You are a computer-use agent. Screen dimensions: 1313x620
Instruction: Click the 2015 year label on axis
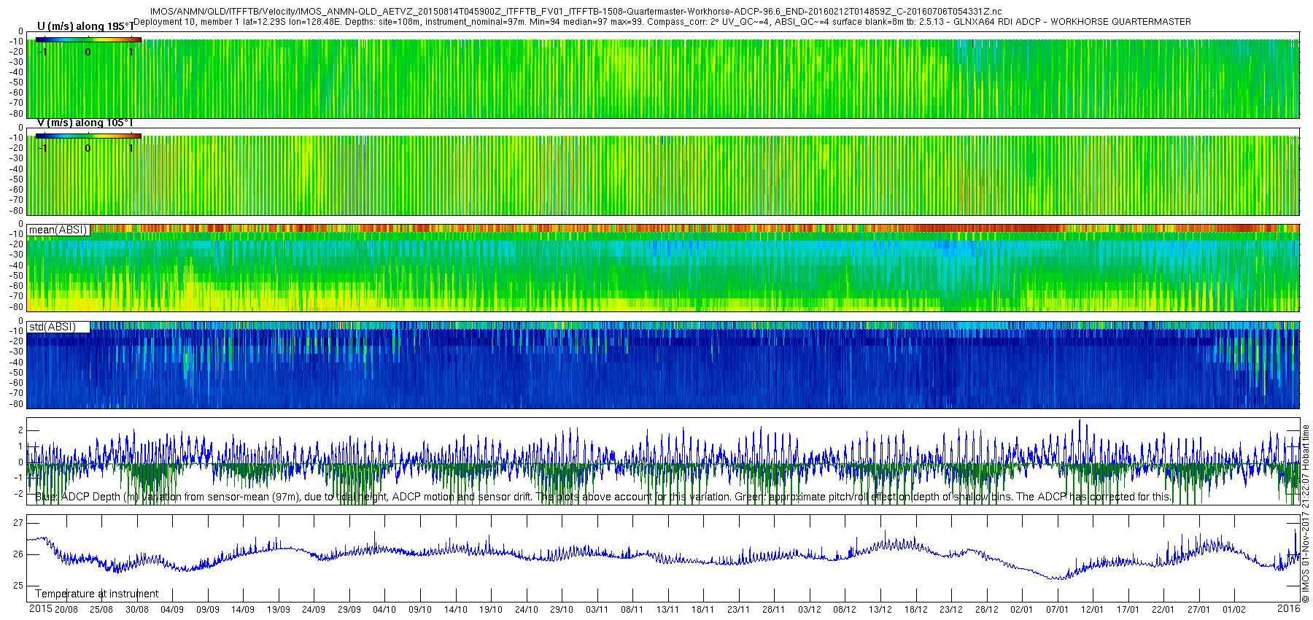click(40, 609)
